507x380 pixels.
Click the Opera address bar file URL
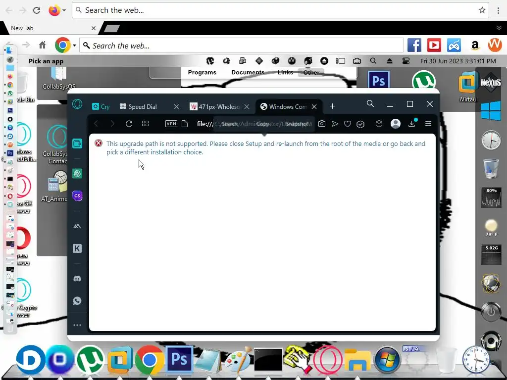(x=254, y=124)
